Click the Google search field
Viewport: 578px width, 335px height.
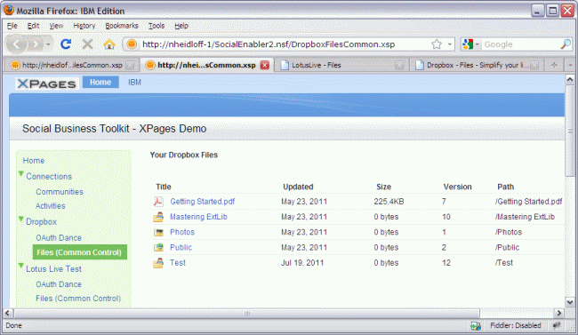pyautogui.click(x=520, y=44)
